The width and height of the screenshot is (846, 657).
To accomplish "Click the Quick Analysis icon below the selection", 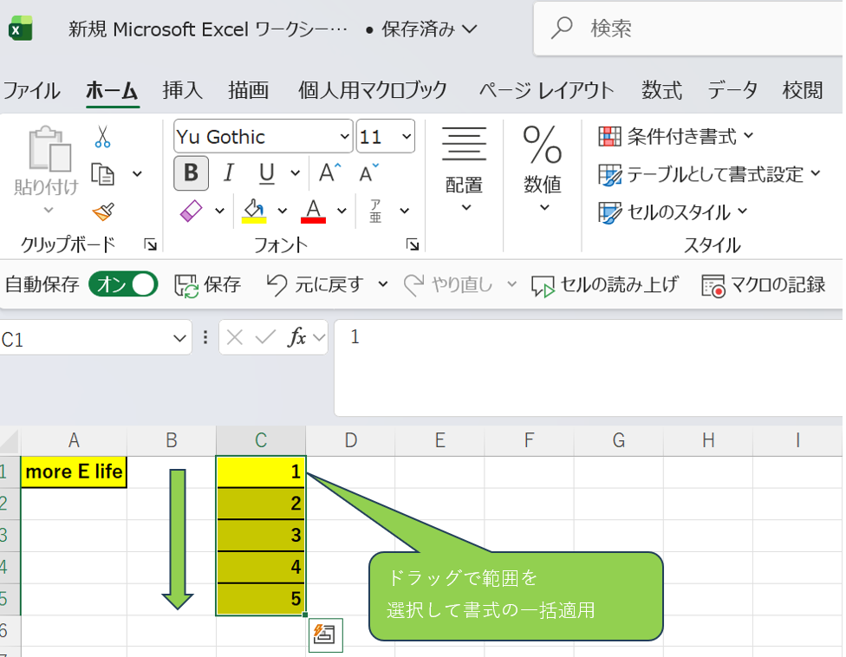I will (x=326, y=635).
